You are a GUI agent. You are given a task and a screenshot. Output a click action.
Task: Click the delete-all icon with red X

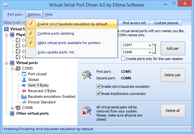click(x=87, y=111)
